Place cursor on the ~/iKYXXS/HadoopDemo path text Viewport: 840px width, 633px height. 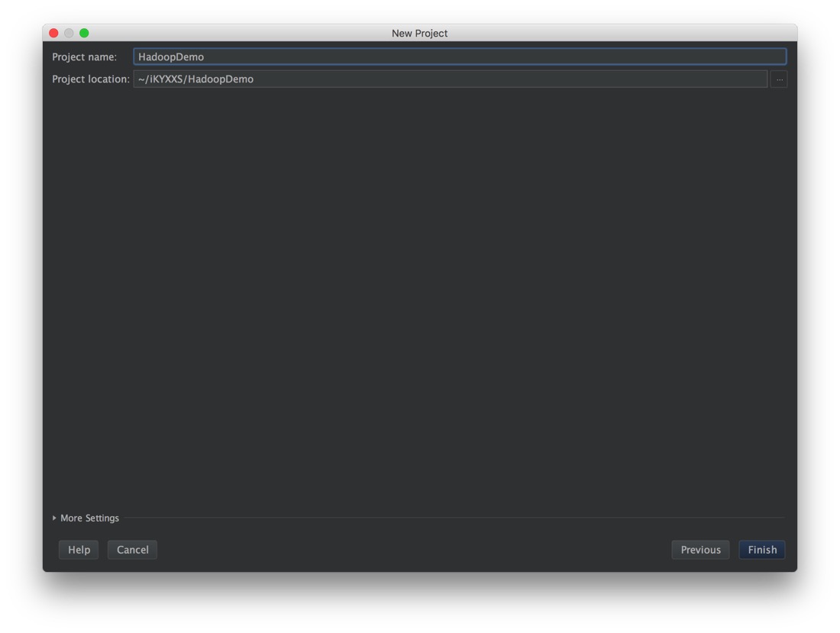[195, 79]
